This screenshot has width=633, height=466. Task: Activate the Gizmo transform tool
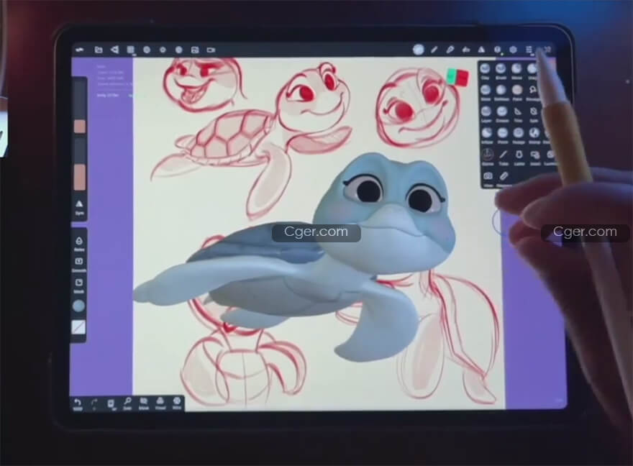[x=488, y=157]
